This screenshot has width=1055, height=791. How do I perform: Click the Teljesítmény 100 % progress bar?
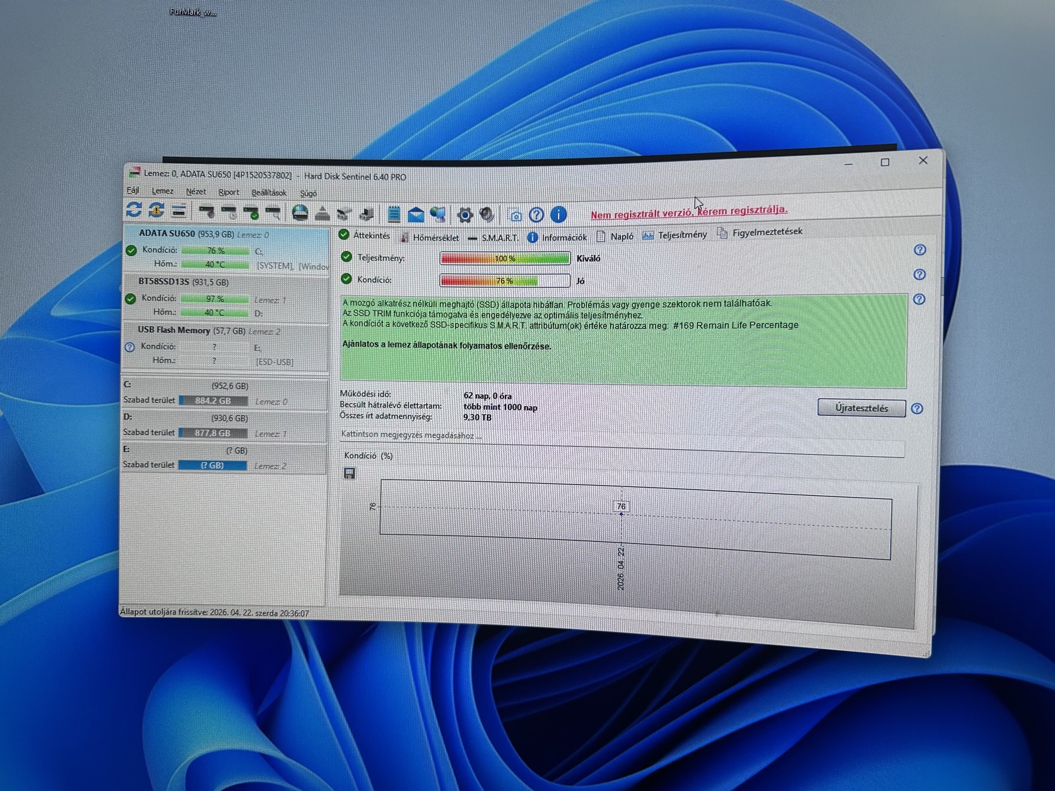point(505,258)
